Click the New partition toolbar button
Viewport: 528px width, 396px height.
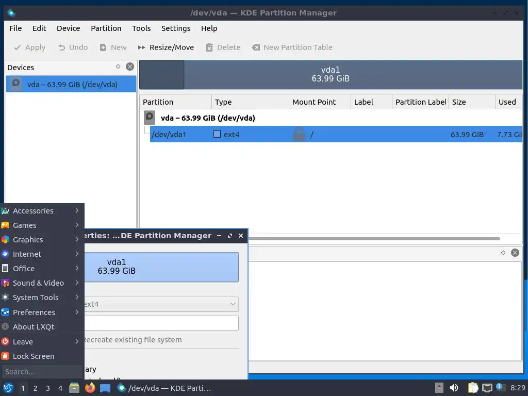tap(113, 47)
